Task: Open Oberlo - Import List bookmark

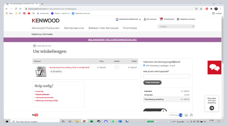Action: pyautogui.click(x=60, y=13)
